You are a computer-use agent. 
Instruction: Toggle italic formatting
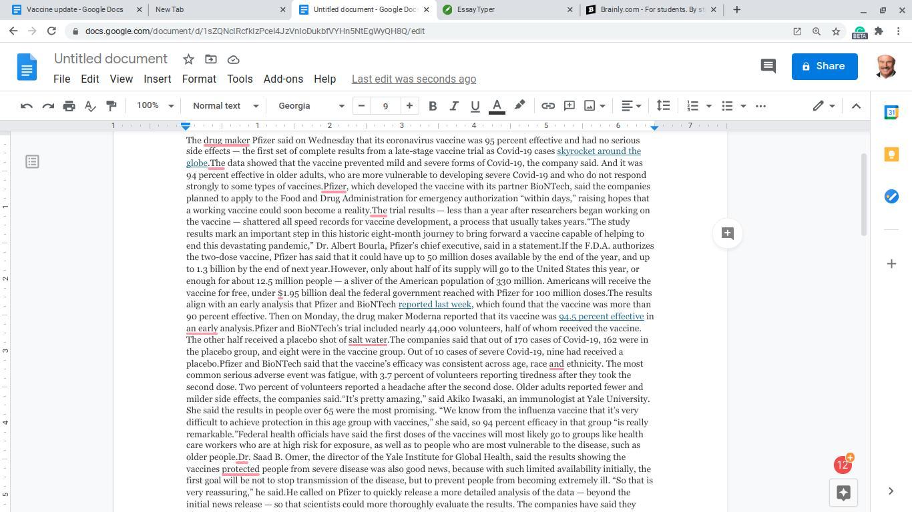(x=454, y=106)
